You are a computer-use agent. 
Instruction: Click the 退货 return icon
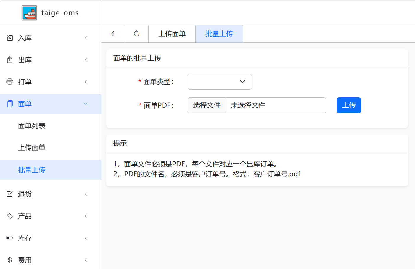[10, 194]
